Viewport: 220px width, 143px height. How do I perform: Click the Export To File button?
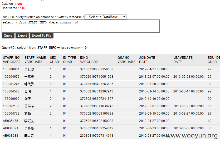tap(42, 36)
